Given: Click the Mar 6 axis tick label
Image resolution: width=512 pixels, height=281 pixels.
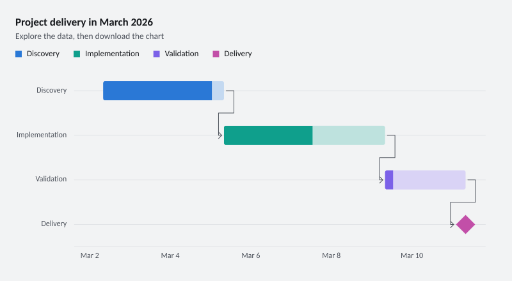Looking at the screenshot, I should pos(251,255).
